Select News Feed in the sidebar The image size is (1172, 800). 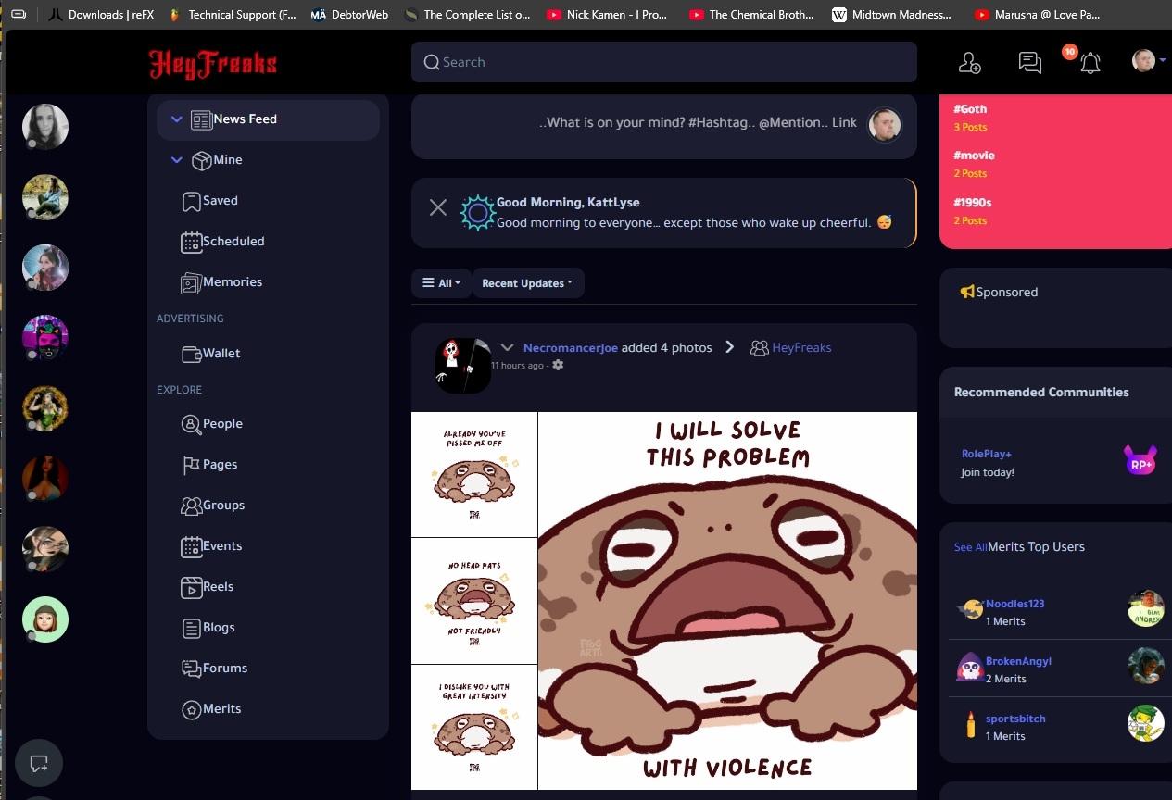coord(245,119)
